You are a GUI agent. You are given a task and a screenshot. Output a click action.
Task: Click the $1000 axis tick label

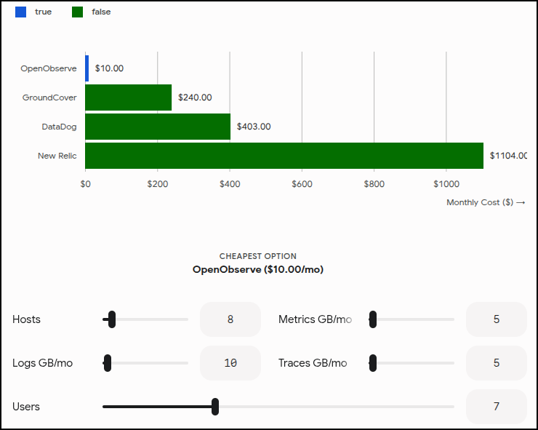(446, 184)
